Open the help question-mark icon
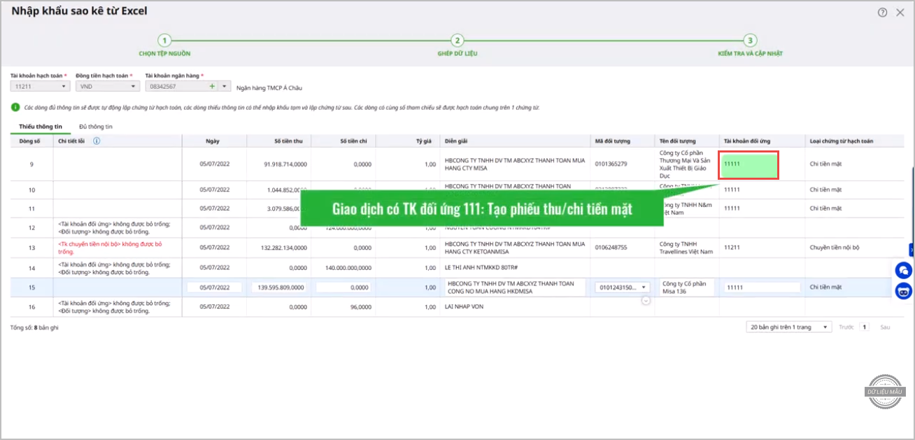 coord(883,12)
